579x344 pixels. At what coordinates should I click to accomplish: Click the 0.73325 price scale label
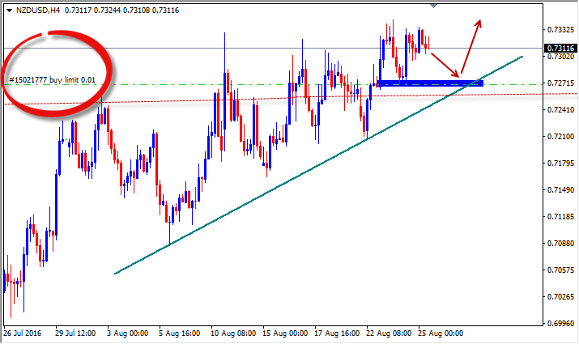pos(560,29)
